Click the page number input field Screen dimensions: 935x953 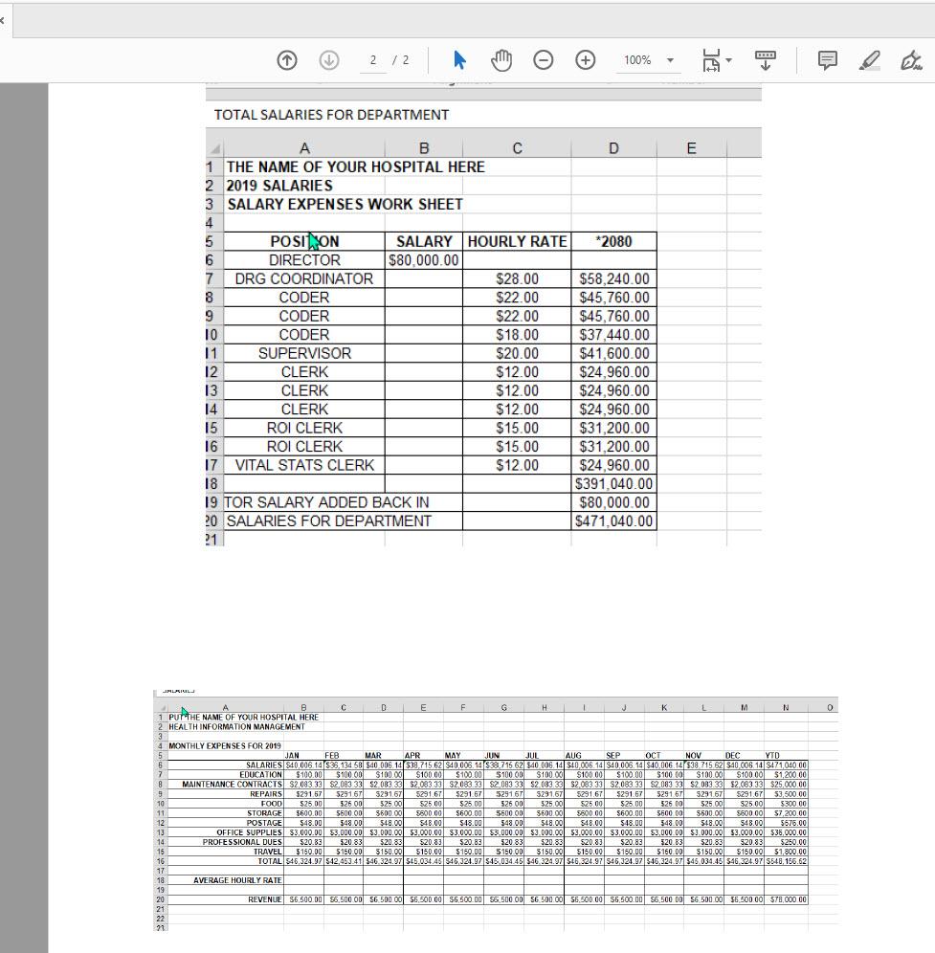[373, 60]
